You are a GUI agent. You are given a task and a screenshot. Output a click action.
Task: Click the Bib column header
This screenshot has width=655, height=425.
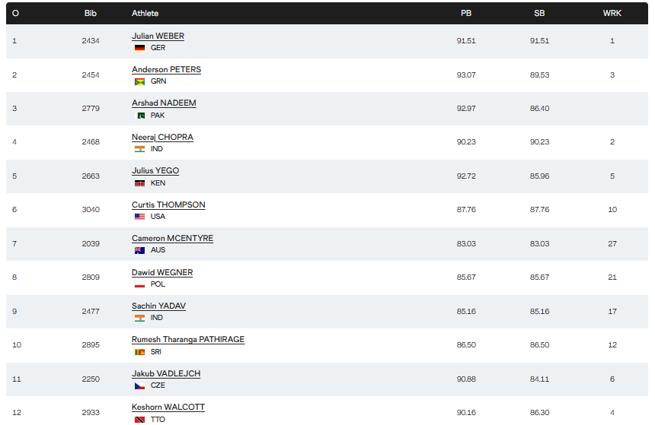tap(91, 14)
